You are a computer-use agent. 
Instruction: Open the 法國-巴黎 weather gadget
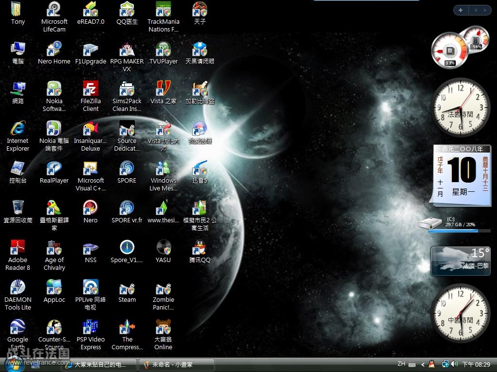click(461, 261)
